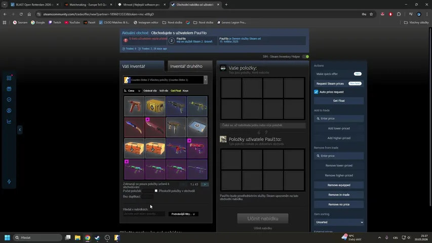Select the red rifle inventory item
Image resolution: width=432 pixels, height=243 pixels.
[176, 148]
